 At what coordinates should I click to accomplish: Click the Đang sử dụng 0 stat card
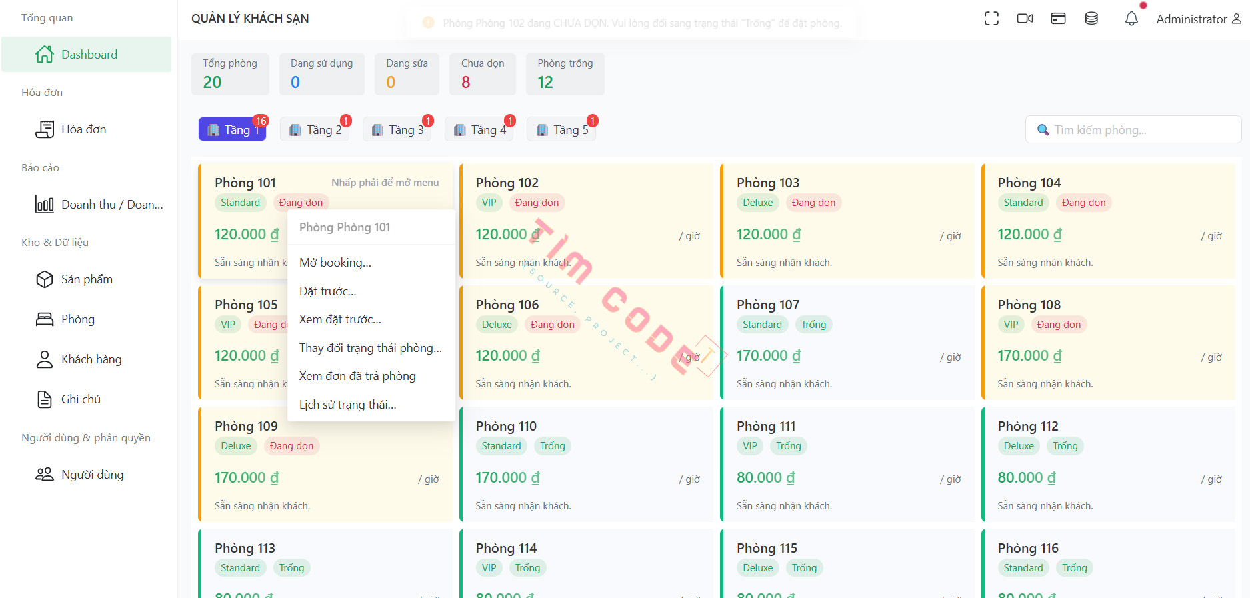(x=322, y=74)
